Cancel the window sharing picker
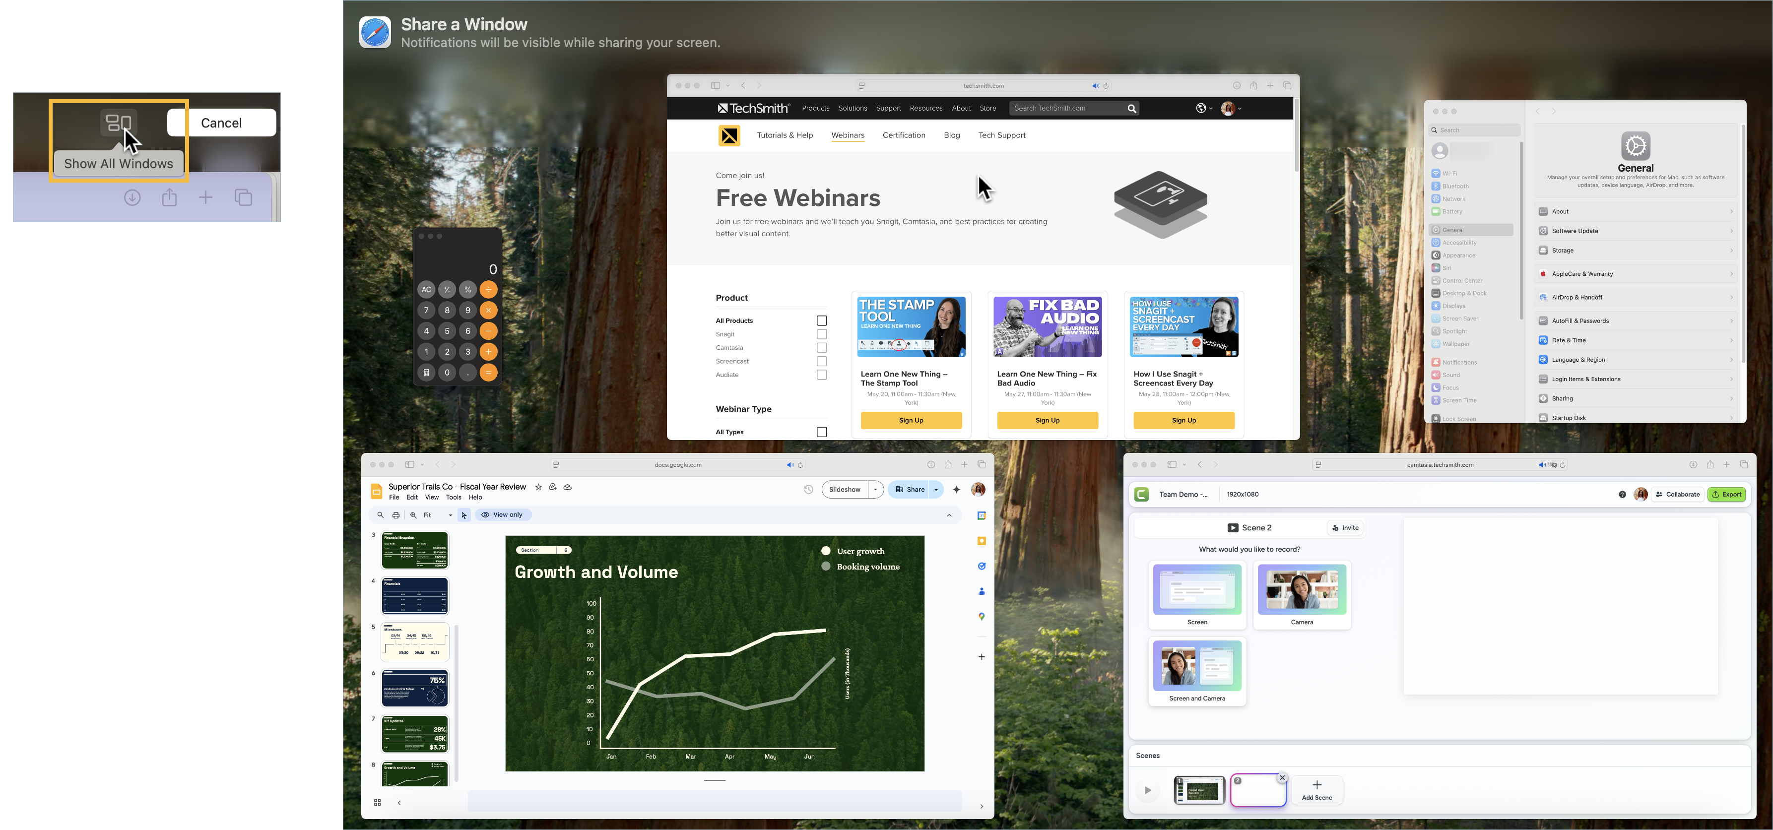 [222, 123]
